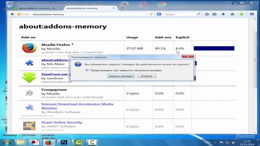Open the downloads arrow icon in toolbar

pyautogui.click(x=223, y=14)
